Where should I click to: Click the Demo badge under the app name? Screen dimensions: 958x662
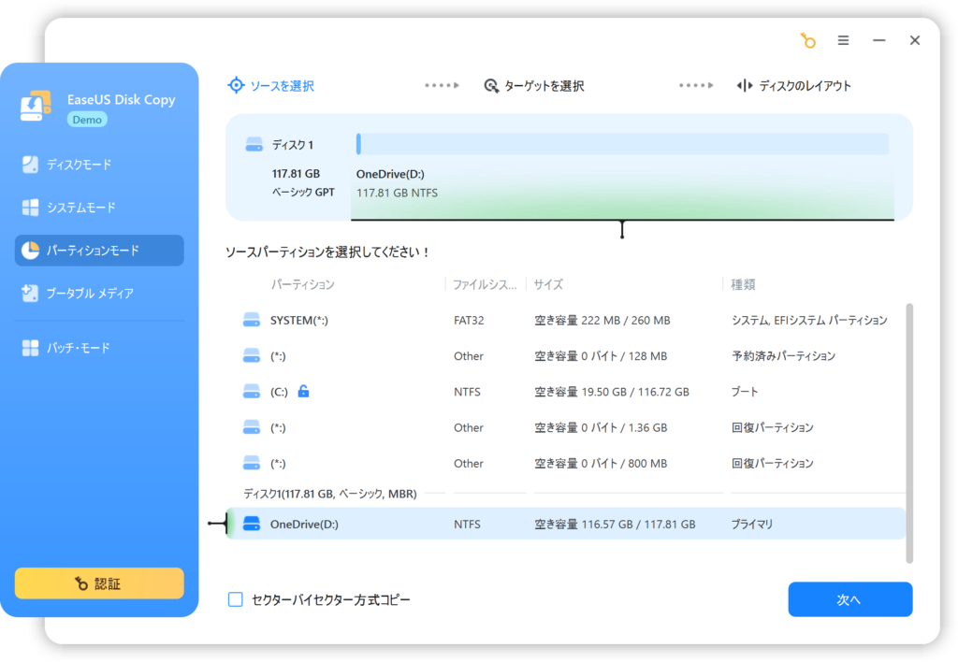coord(87,120)
